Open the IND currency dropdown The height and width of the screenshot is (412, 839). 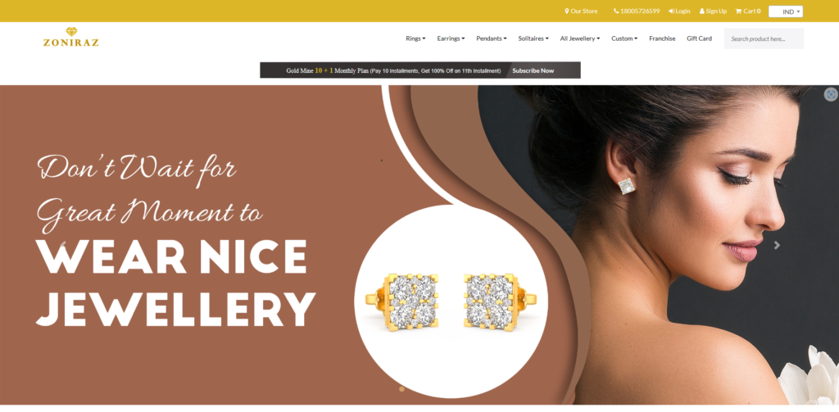coord(786,11)
